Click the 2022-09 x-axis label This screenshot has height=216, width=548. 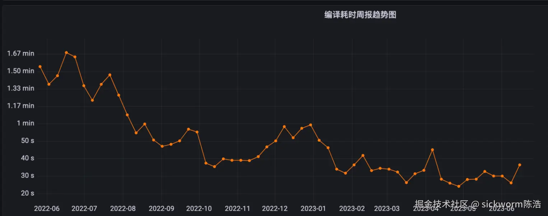[161, 208]
